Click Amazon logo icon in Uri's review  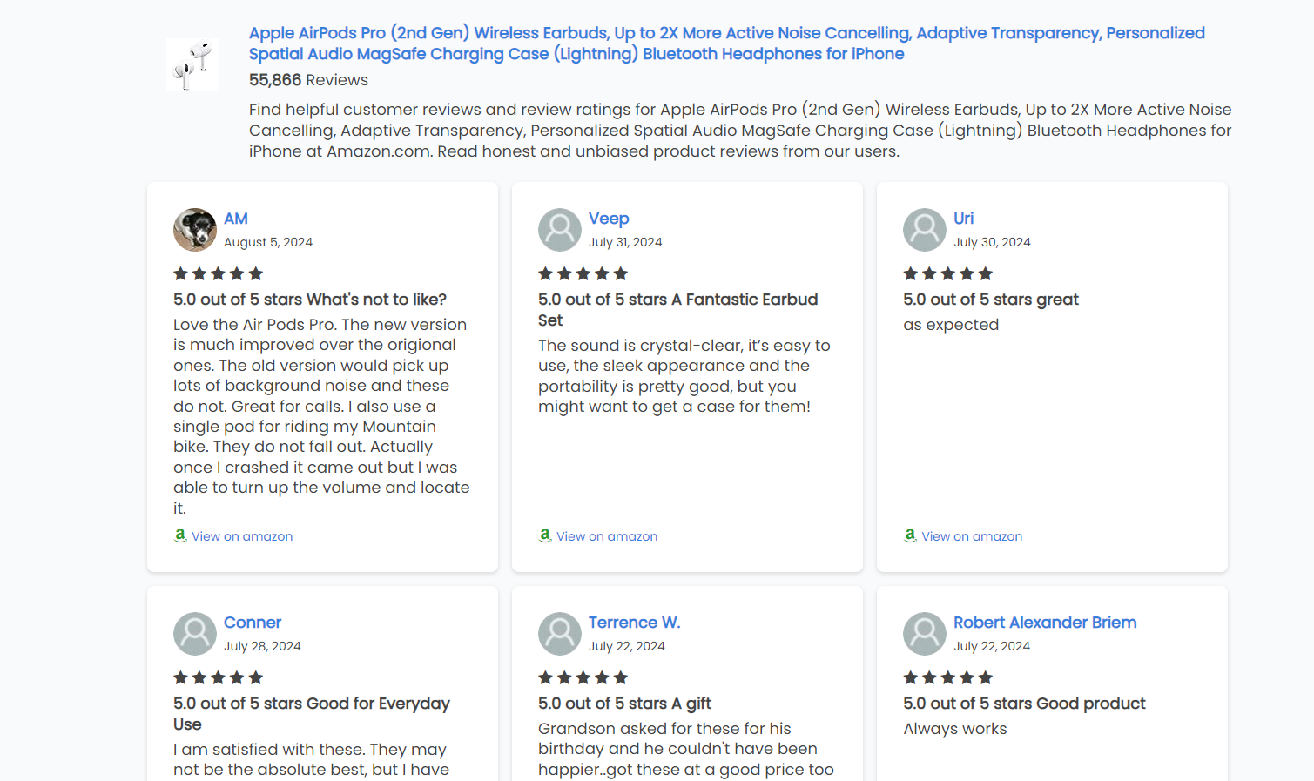click(x=910, y=535)
